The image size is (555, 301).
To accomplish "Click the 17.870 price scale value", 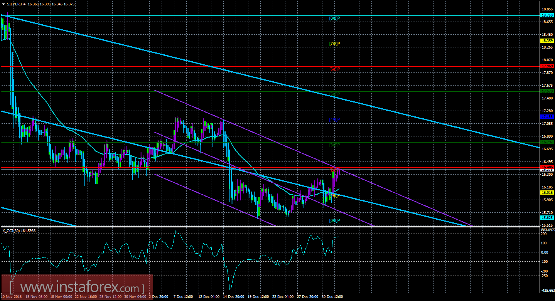I will click(x=547, y=72).
